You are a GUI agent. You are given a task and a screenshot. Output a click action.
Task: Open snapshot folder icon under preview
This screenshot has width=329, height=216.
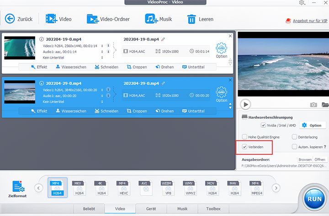click(325, 105)
